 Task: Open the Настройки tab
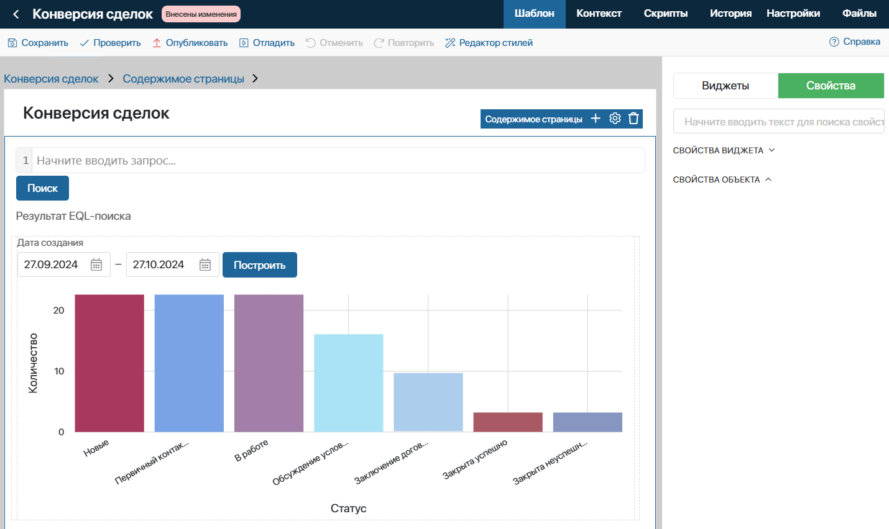tap(793, 14)
